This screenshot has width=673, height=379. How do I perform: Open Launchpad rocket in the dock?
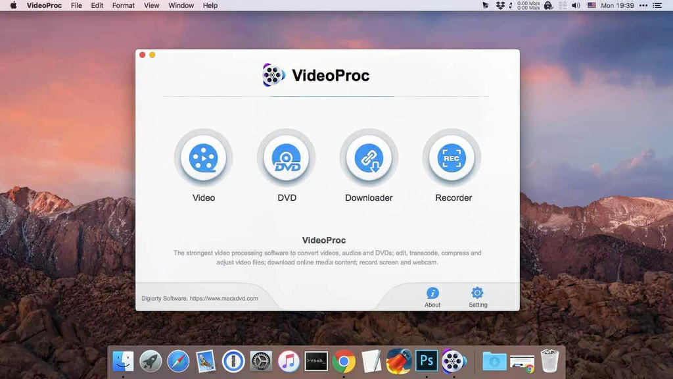pyautogui.click(x=151, y=361)
